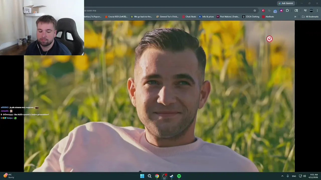
Task: Open the Post Malone | Drake... bookmark
Action: click(228, 17)
